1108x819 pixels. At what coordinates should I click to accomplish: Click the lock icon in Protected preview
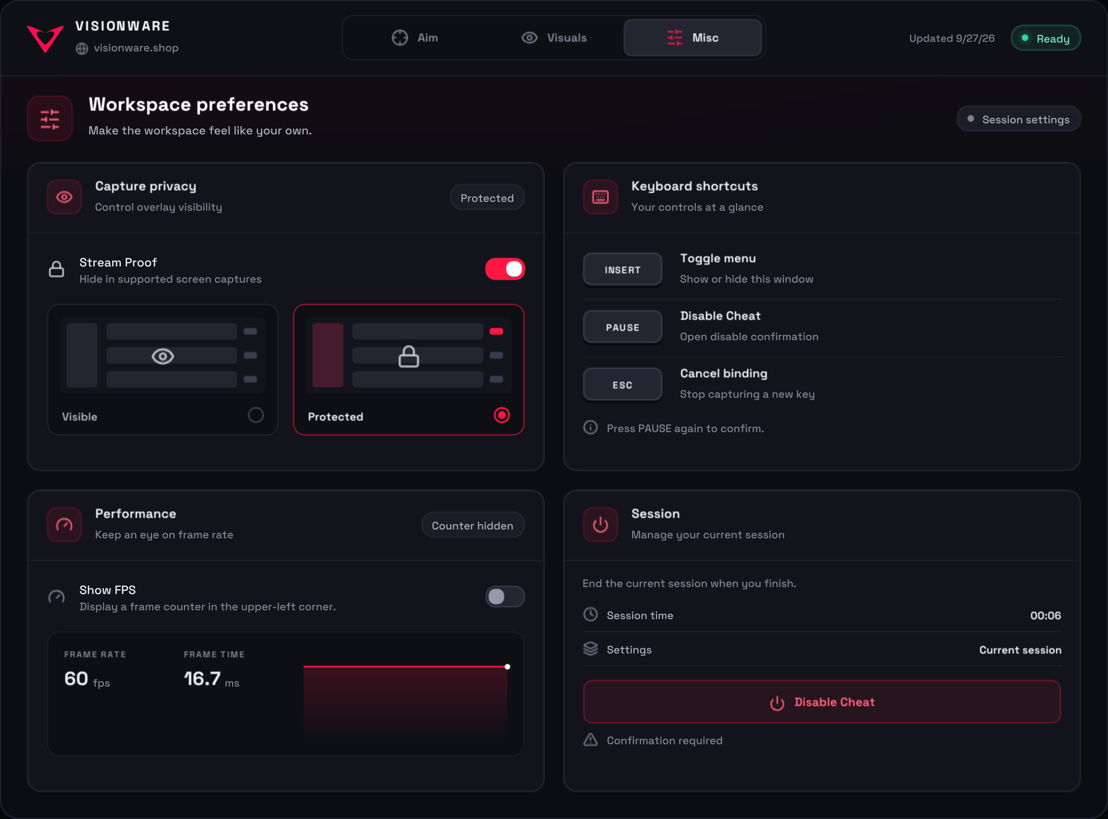(409, 356)
